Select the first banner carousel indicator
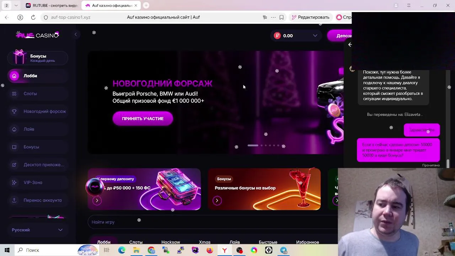The height and width of the screenshot is (256, 455). coord(253,145)
